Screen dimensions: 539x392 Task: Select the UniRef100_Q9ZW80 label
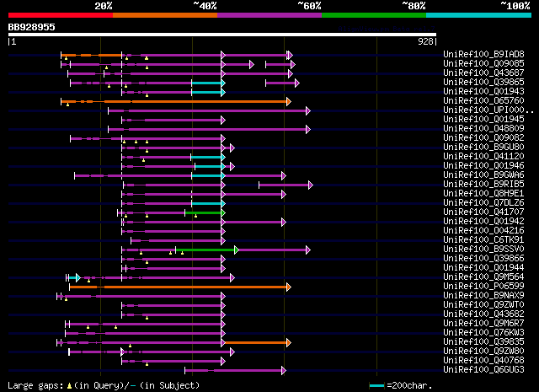tap(483, 352)
